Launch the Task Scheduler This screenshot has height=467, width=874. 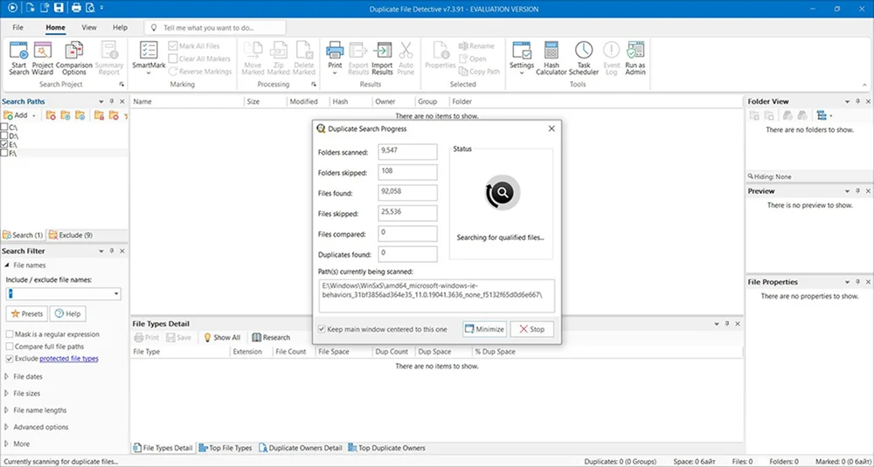coord(583,51)
